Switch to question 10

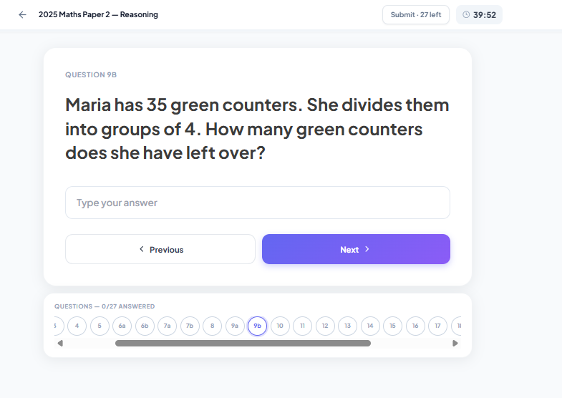tap(280, 326)
